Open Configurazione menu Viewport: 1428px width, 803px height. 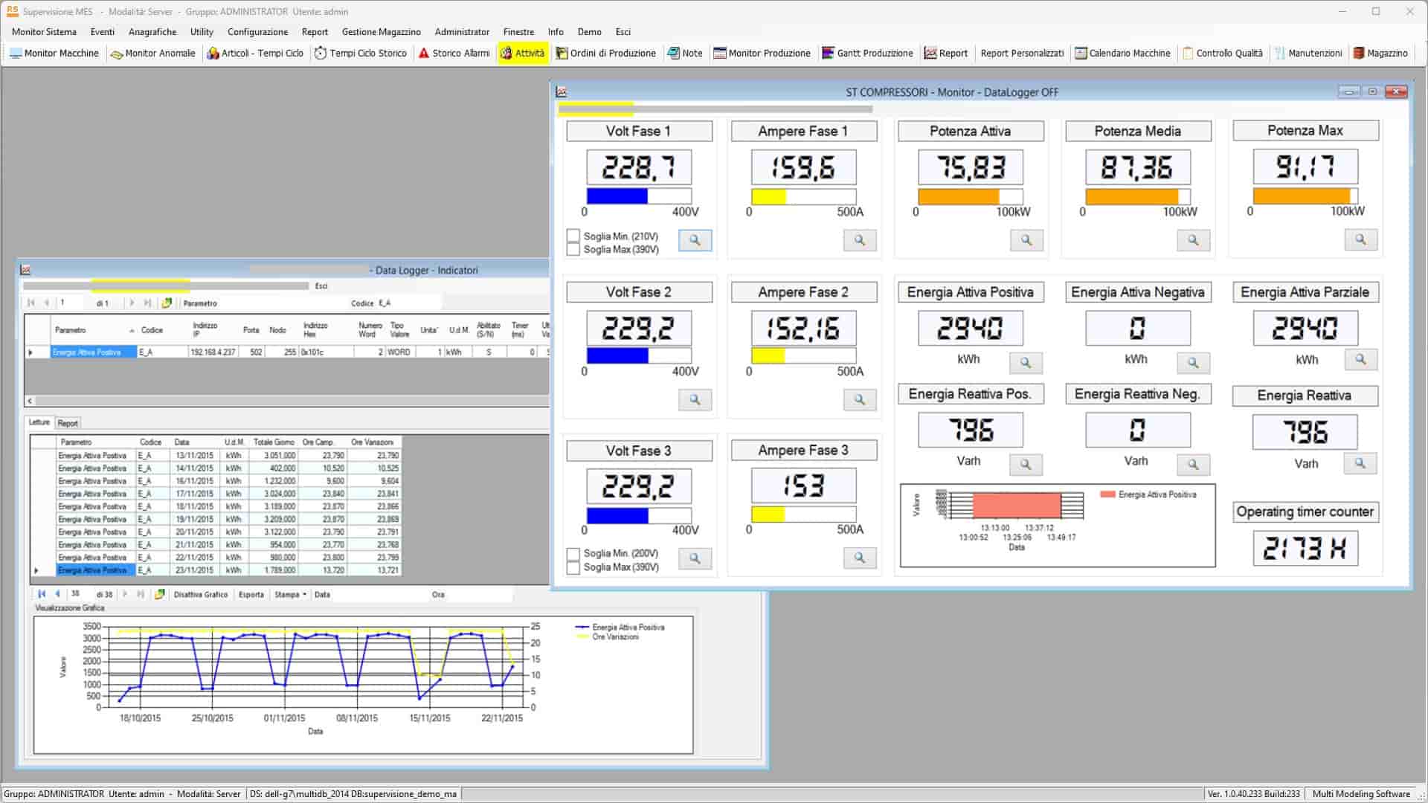pos(257,32)
